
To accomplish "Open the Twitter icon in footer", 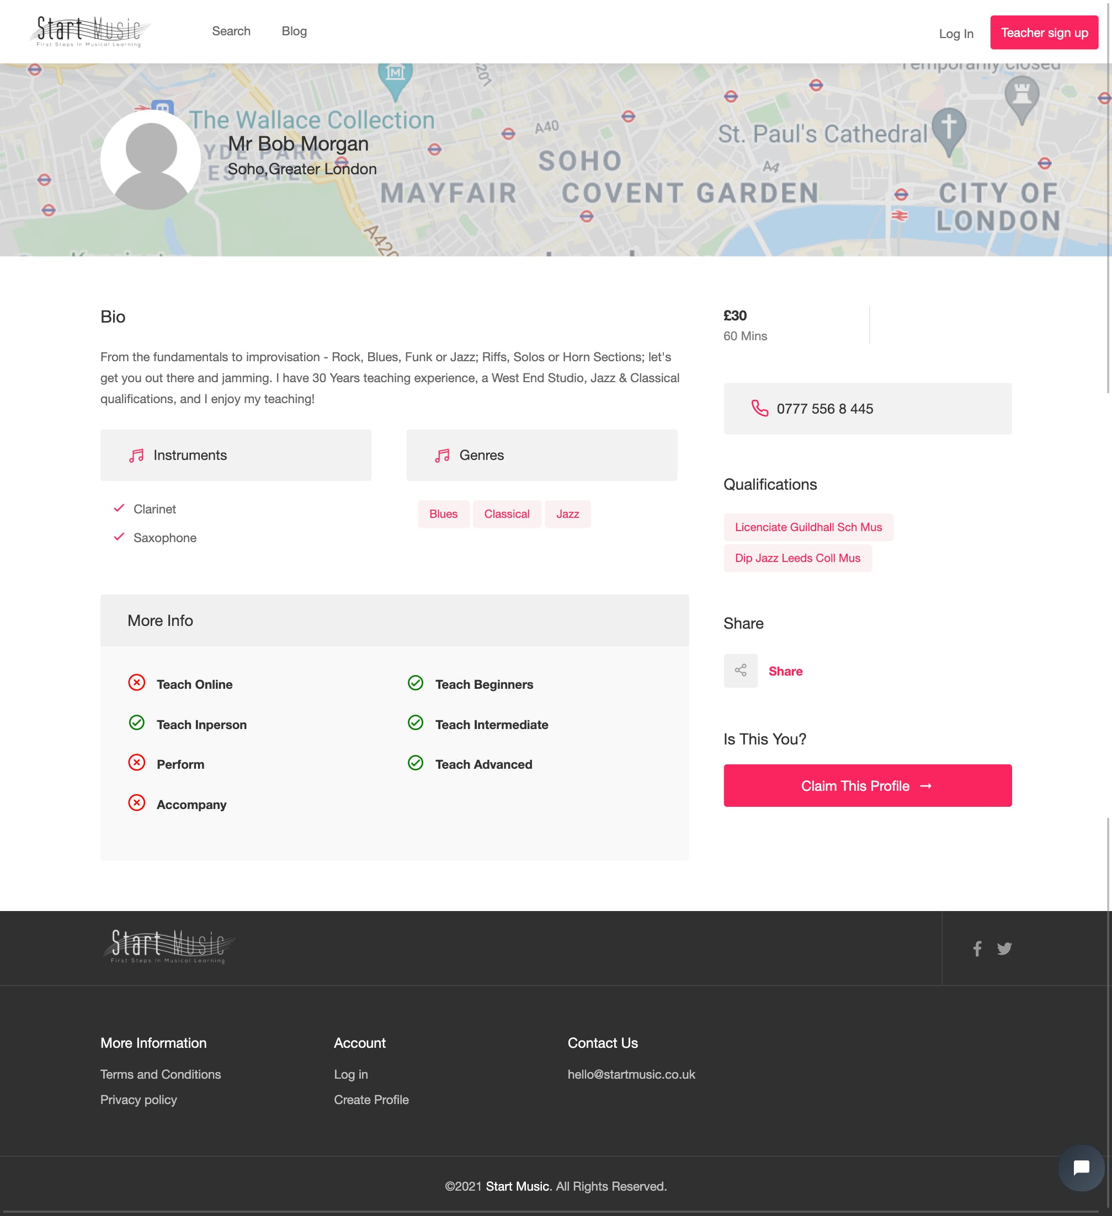I will click(x=1004, y=949).
